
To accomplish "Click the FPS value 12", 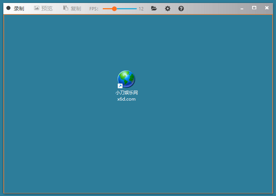I will [141, 9].
